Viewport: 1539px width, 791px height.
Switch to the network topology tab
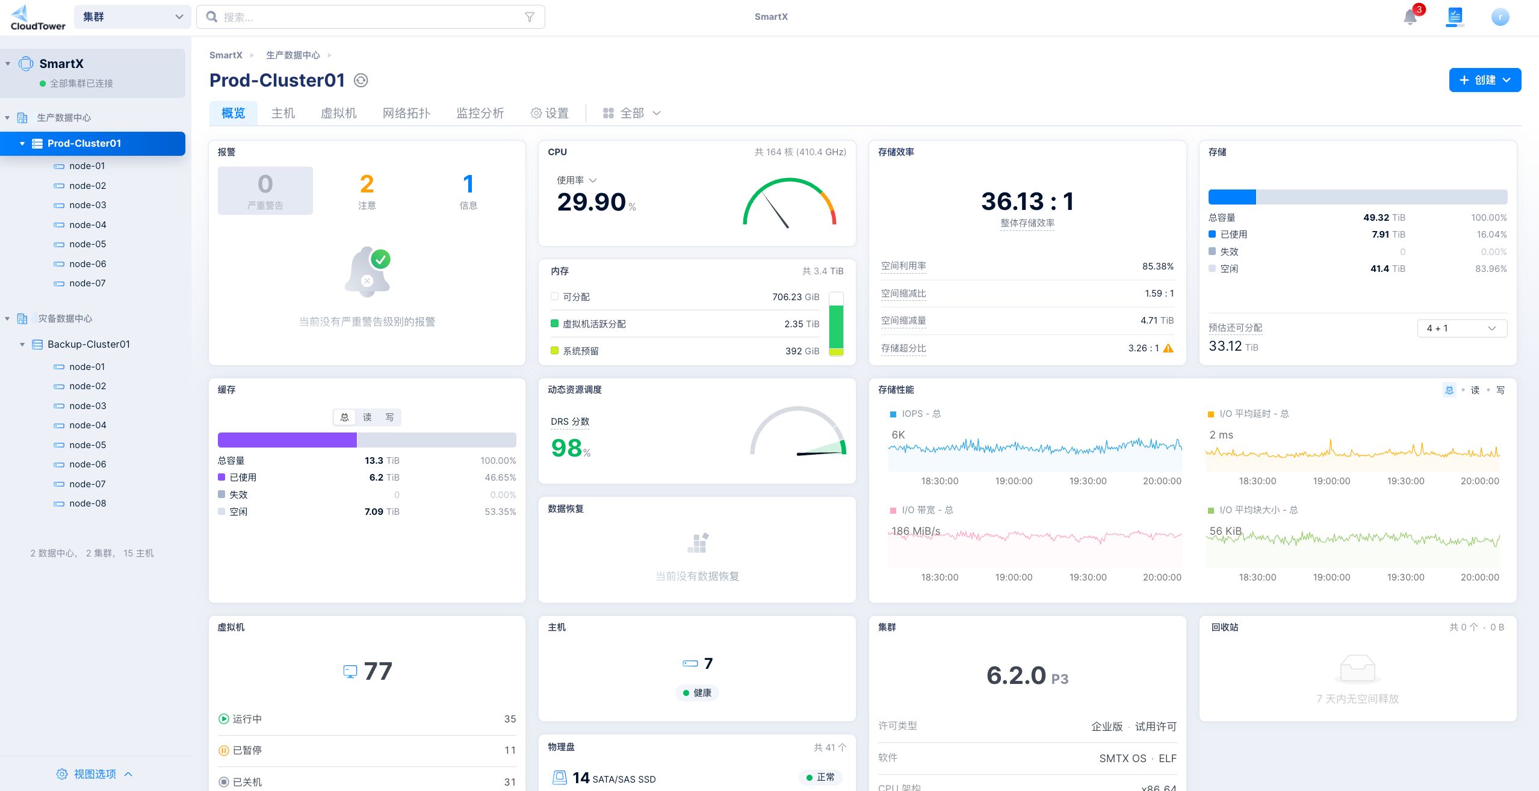coord(406,113)
